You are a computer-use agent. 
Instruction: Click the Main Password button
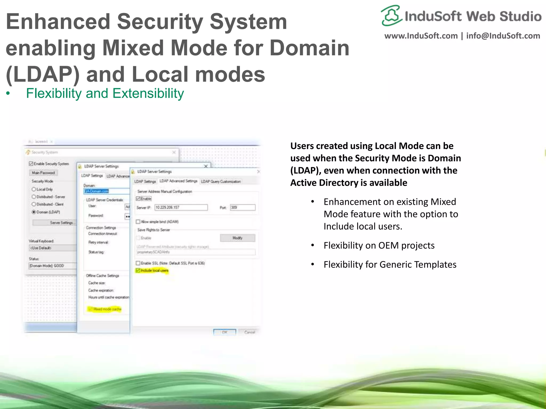tap(43, 173)
